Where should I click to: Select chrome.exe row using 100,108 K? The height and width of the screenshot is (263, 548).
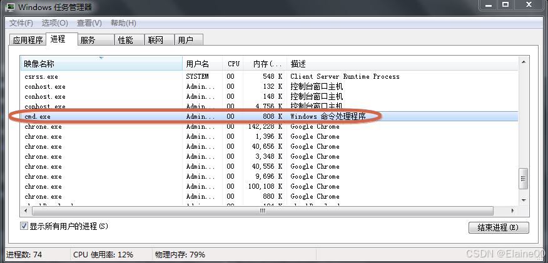pos(269,186)
